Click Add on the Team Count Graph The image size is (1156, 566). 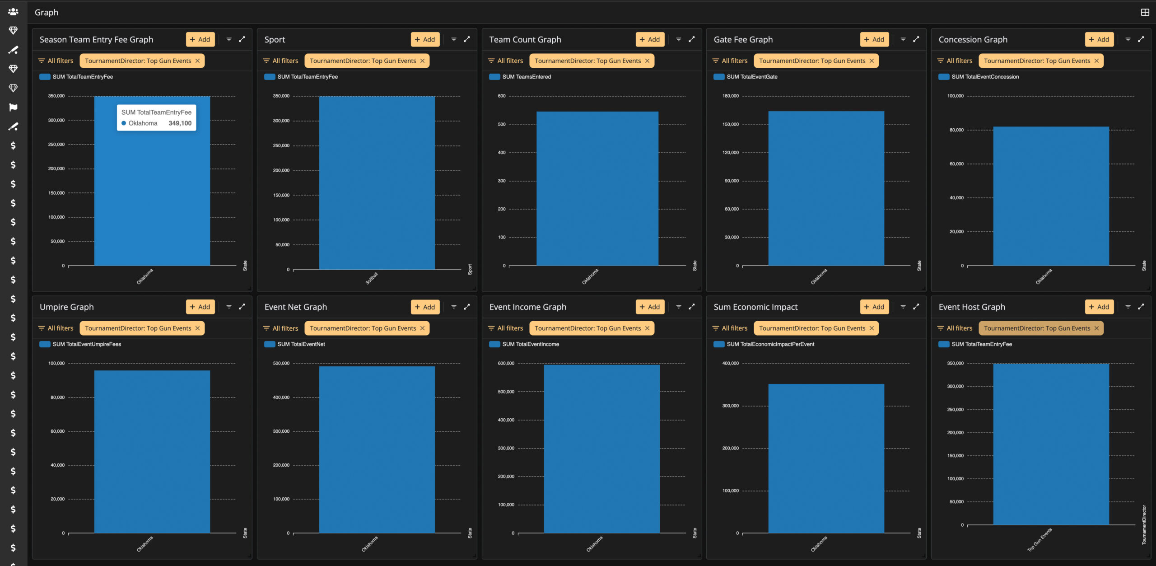click(650, 39)
